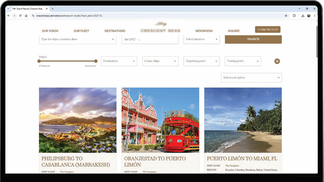View site information icon in address bar
This screenshot has width=324, height=182.
point(33,16)
